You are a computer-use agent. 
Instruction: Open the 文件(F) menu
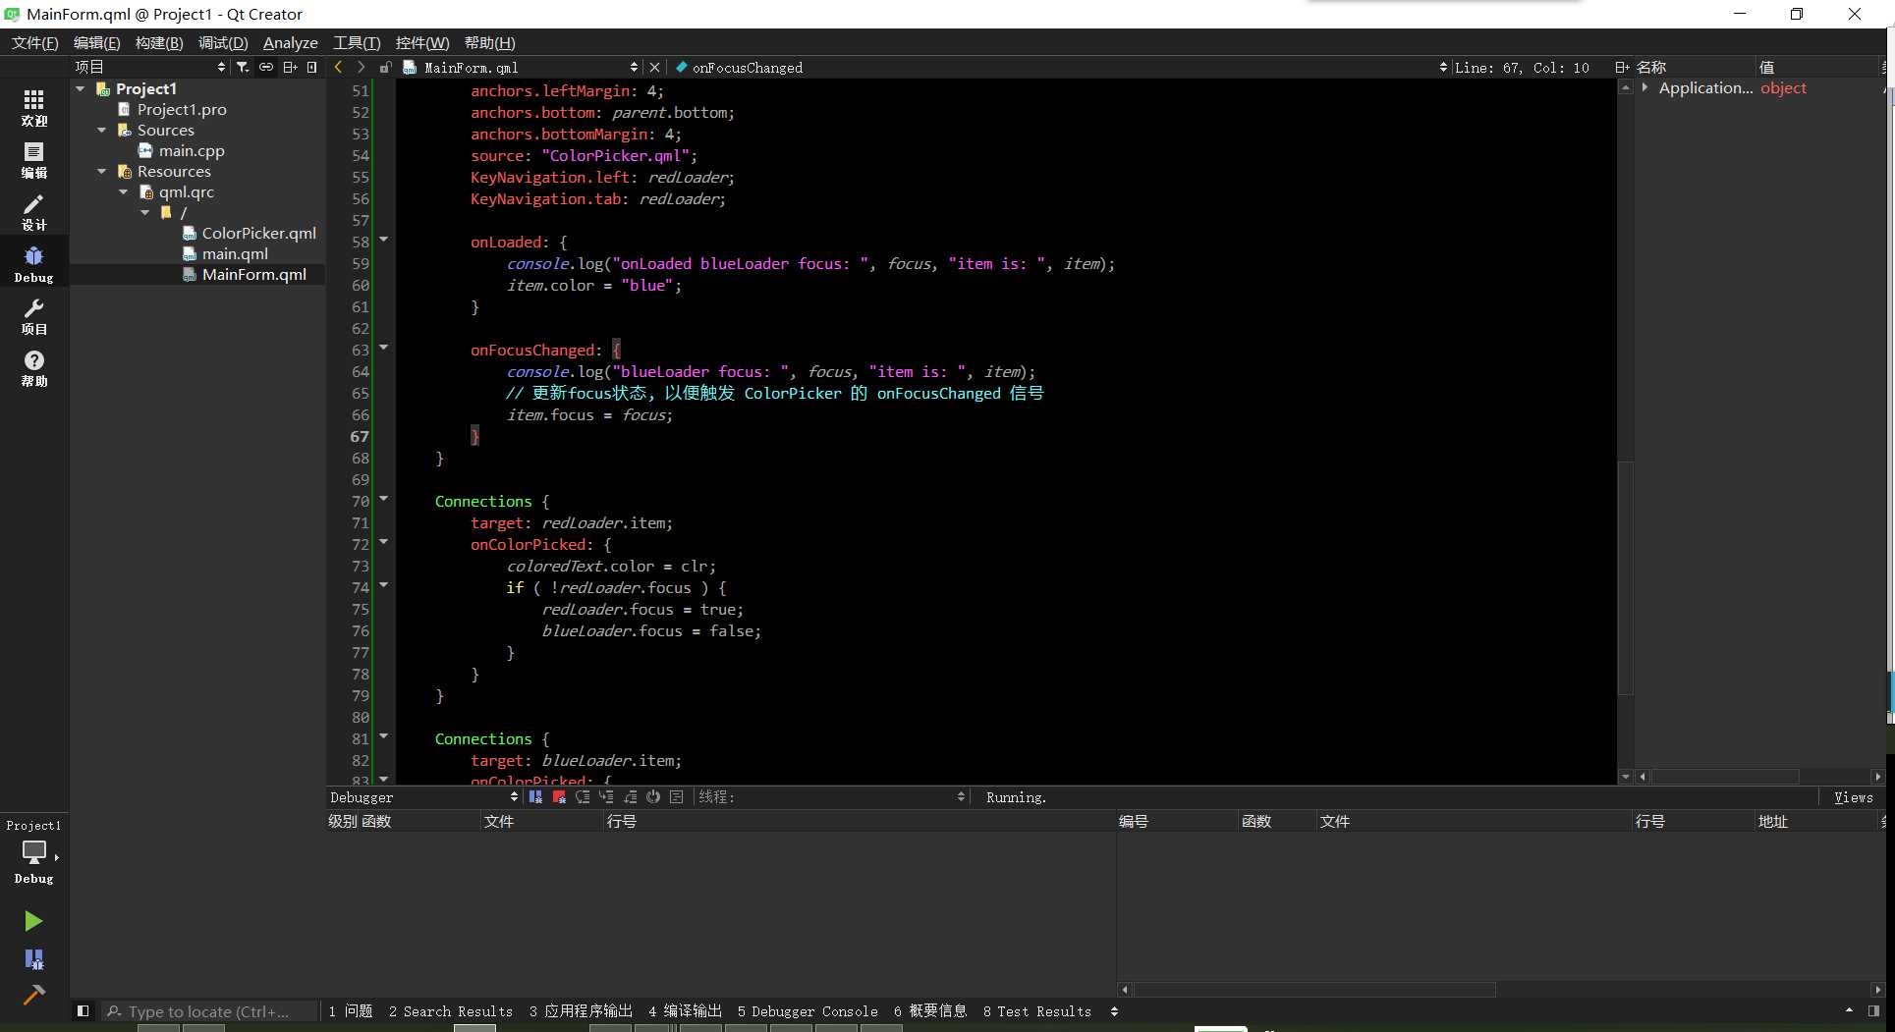click(x=34, y=42)
